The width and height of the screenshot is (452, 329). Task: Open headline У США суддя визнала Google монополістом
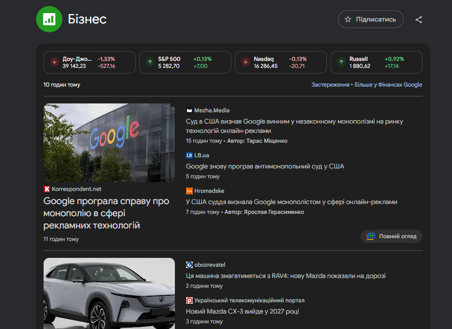coord(292,202)
